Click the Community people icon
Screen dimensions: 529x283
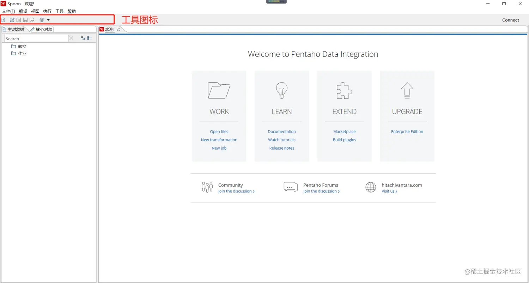(x=207, y=187)
